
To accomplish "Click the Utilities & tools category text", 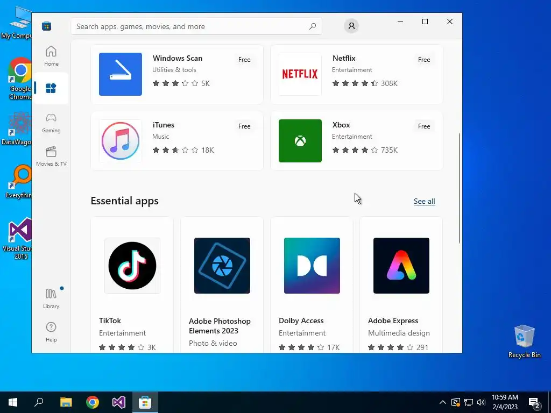I will coord(174,70).
